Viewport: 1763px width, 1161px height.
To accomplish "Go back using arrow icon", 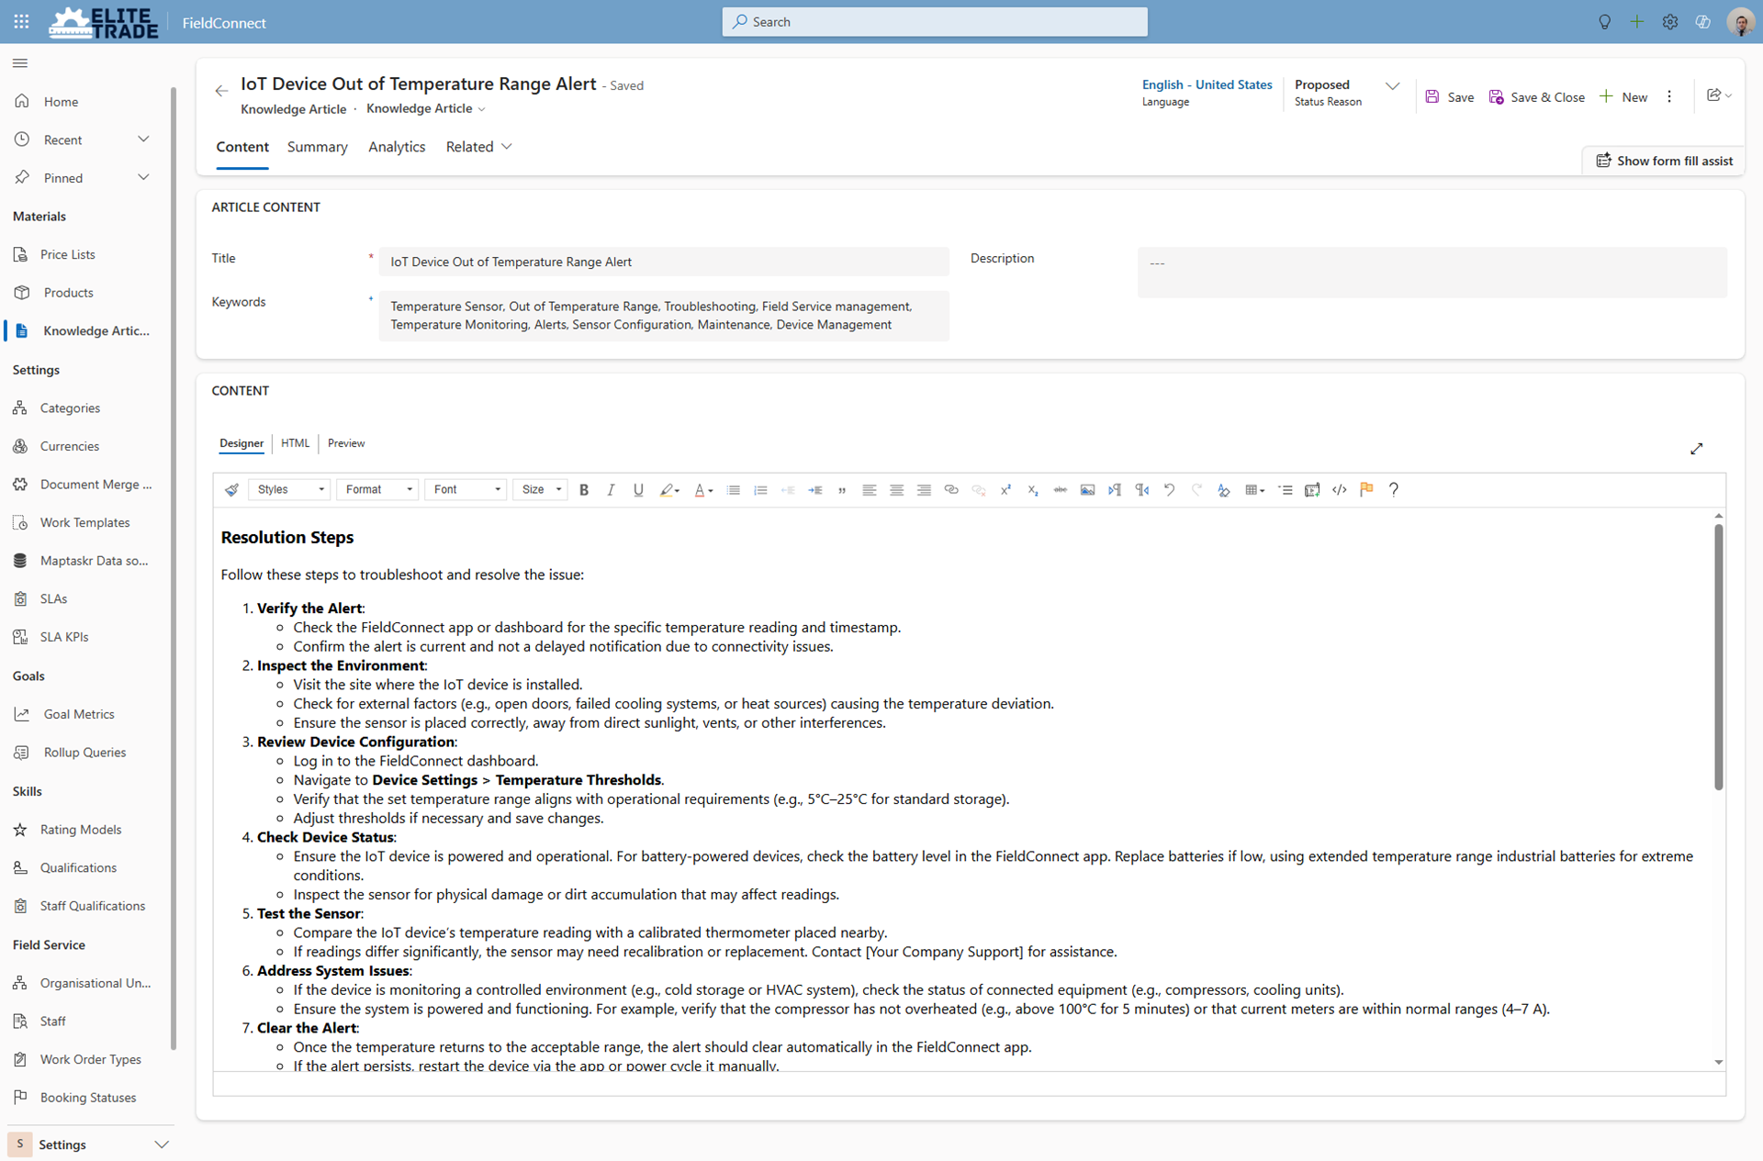I will (221, 91).
